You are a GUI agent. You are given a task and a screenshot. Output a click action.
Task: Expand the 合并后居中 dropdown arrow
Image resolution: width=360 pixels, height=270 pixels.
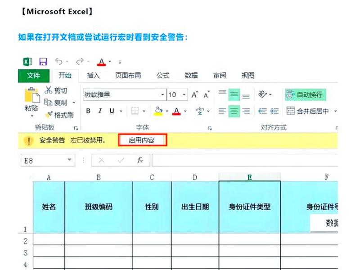tap(335, 111)
